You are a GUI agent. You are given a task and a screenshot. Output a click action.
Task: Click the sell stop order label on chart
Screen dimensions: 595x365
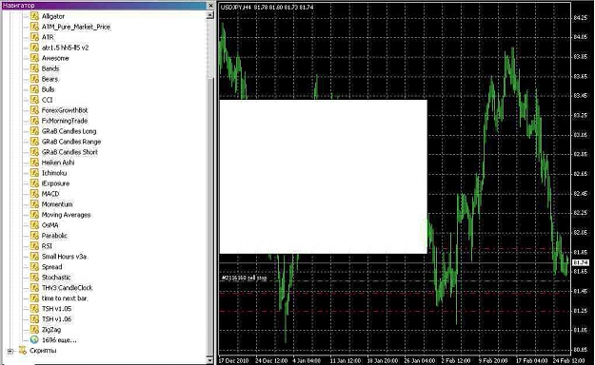pos(245,278)
